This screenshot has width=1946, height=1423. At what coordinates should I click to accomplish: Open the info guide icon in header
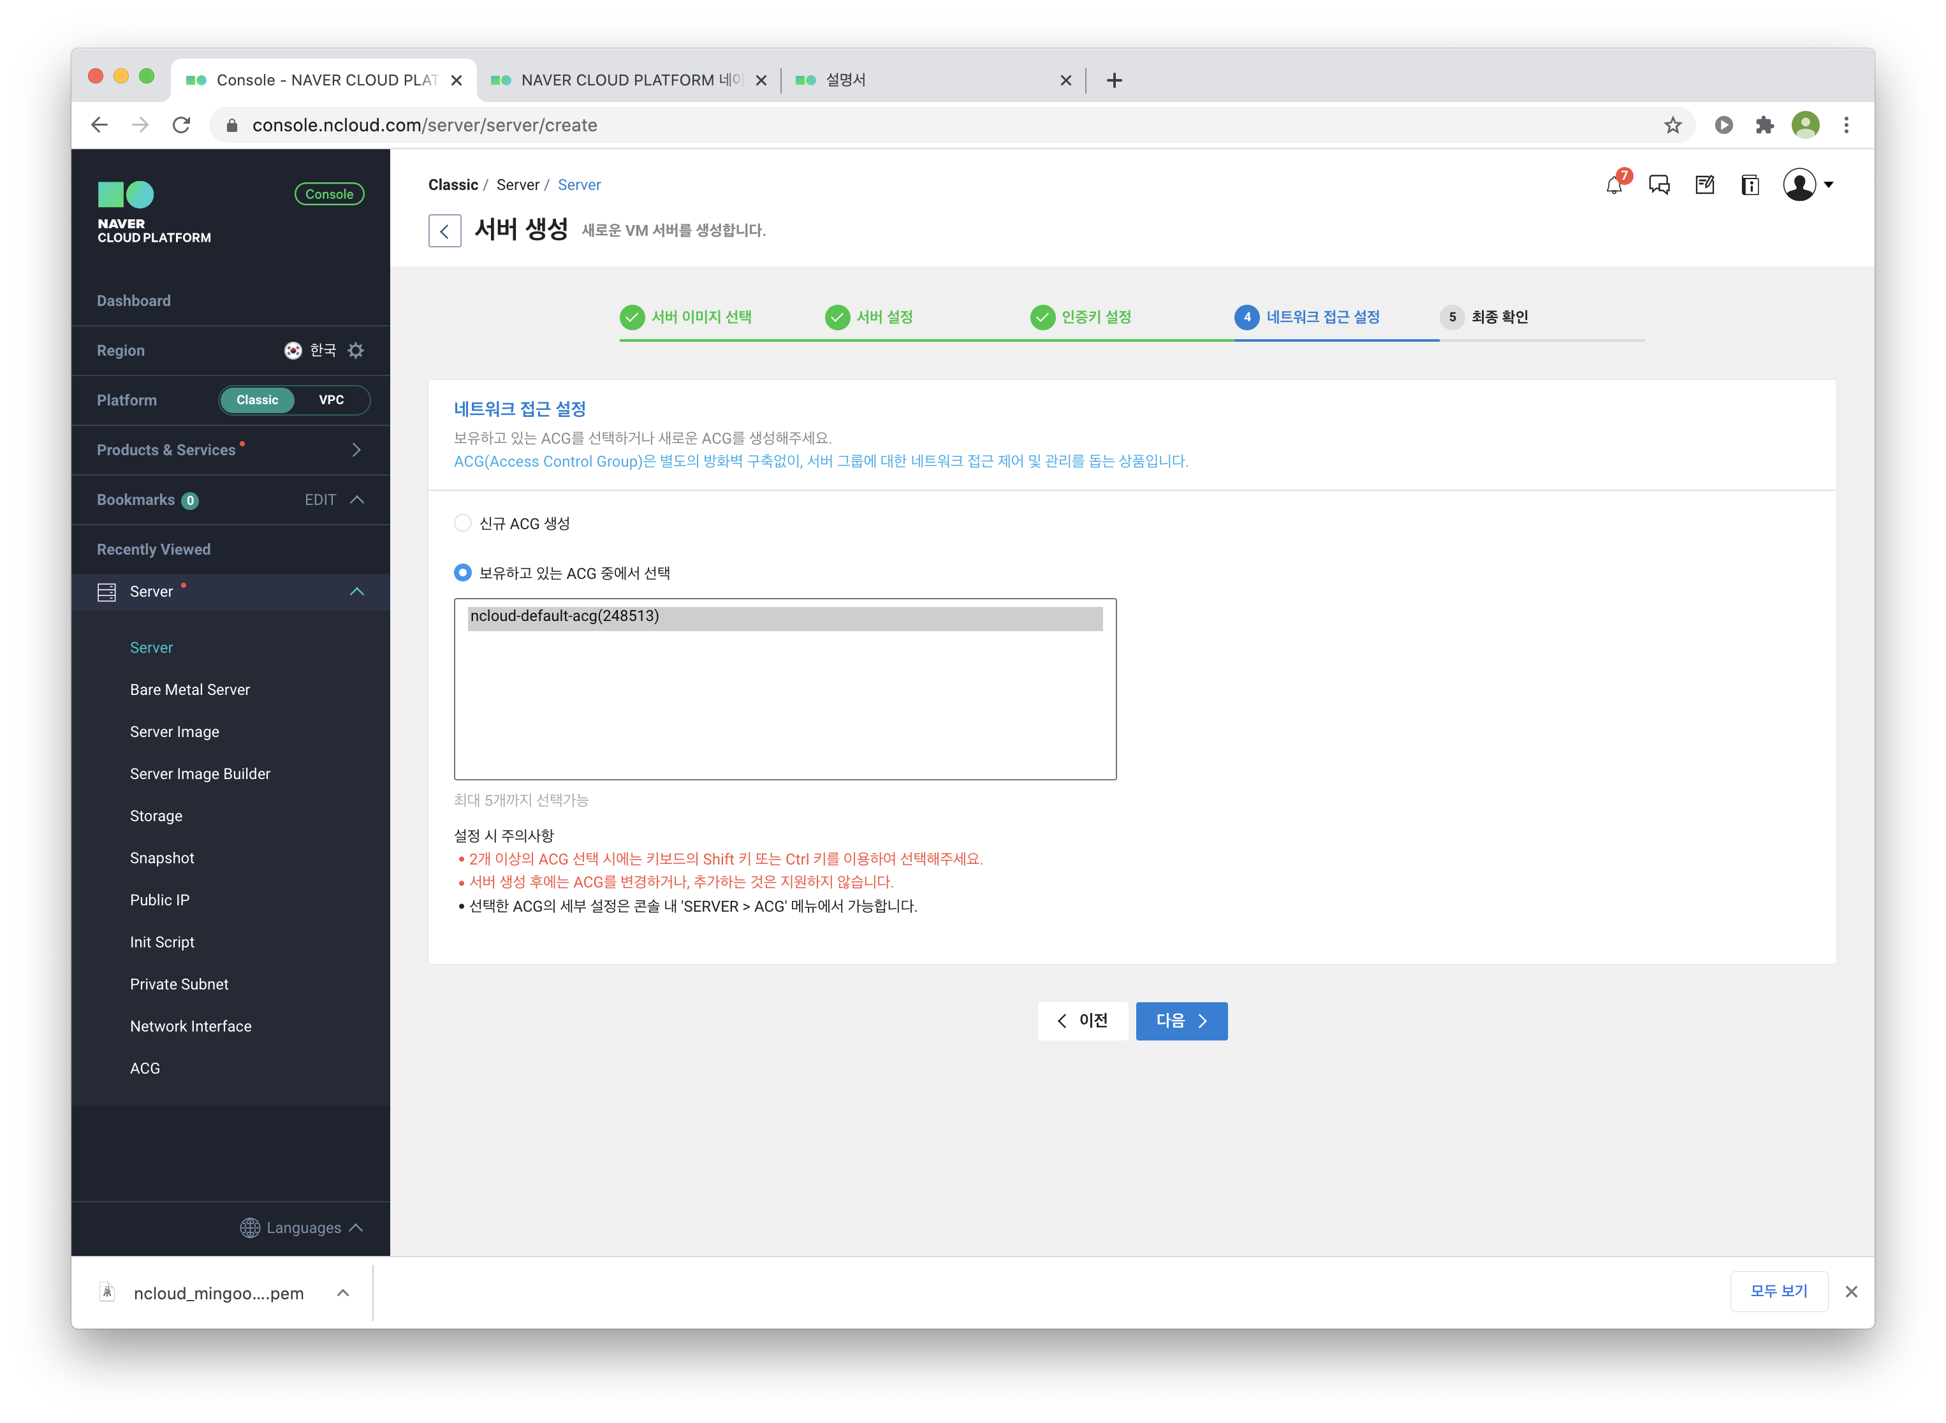pos(1750,185)
